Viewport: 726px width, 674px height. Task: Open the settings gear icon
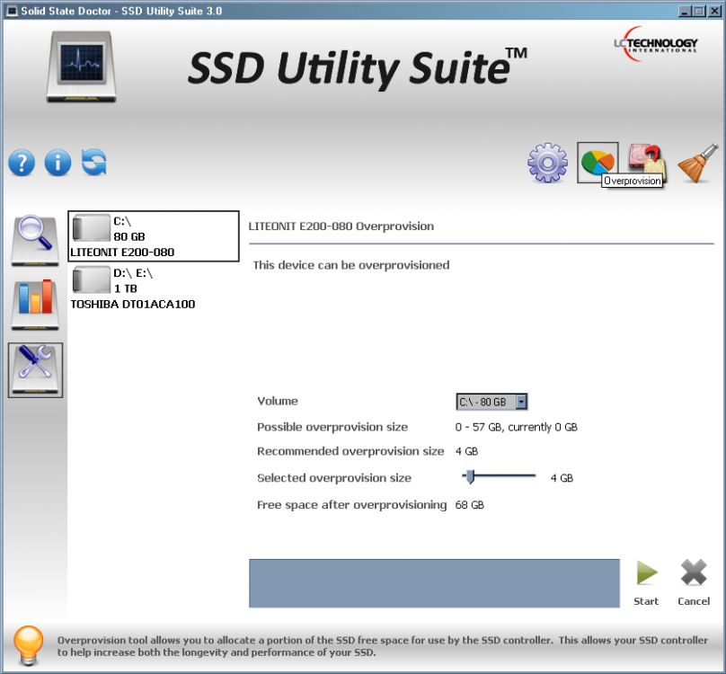coord(548,163)
